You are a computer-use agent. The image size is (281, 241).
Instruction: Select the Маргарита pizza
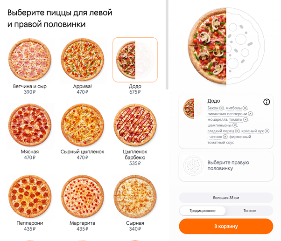click(x=82, y=197)
